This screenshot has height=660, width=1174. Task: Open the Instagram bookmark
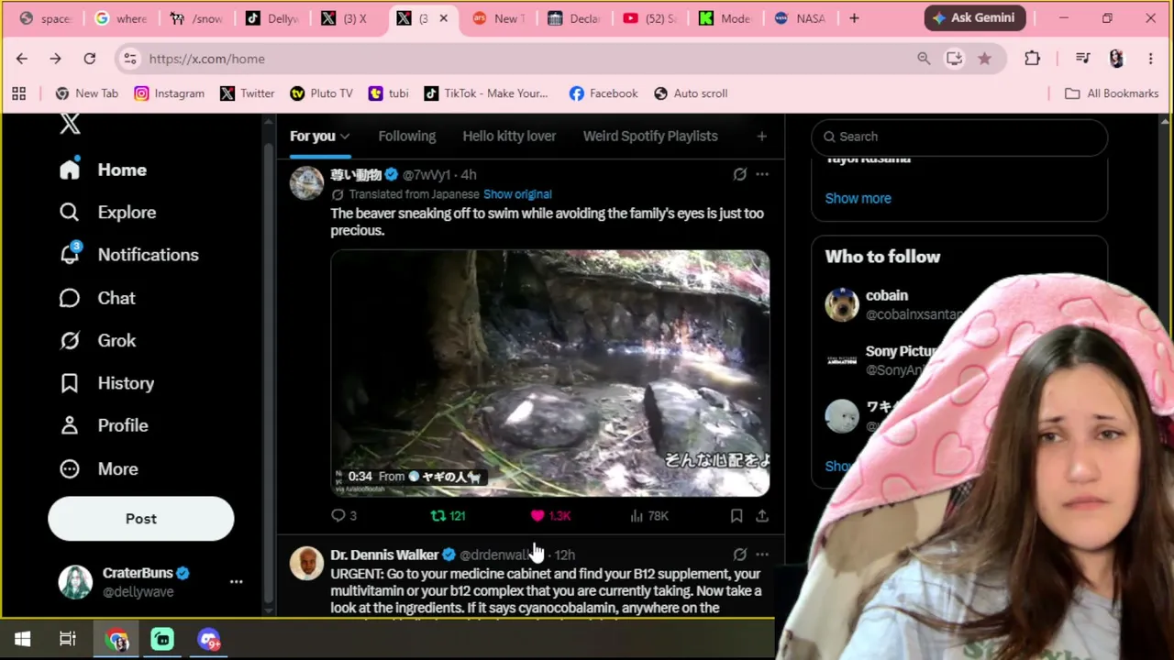(x=170, y=93)
